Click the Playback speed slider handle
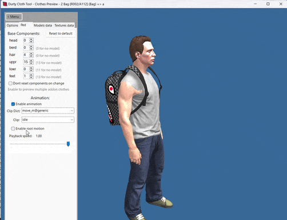287x220 pixels. [68, 144]
